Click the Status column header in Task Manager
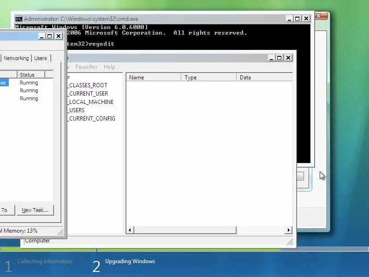This screenshot has width=369, height=277. click(x=31, y=75)
